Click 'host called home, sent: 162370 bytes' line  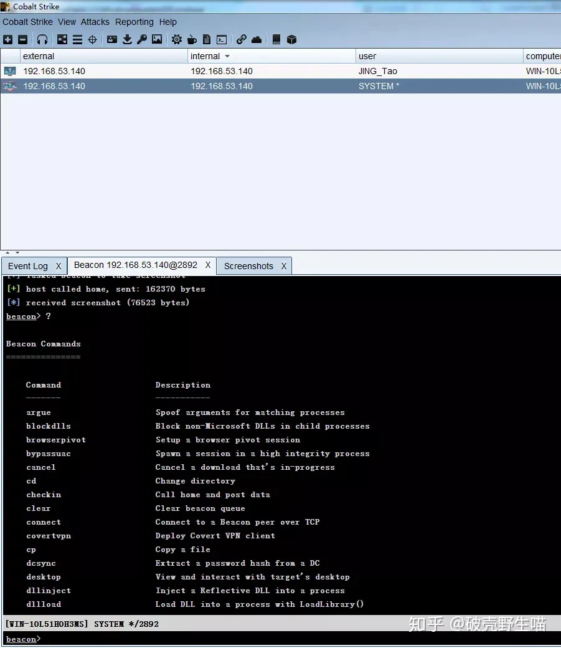click(x=115, y=289)
